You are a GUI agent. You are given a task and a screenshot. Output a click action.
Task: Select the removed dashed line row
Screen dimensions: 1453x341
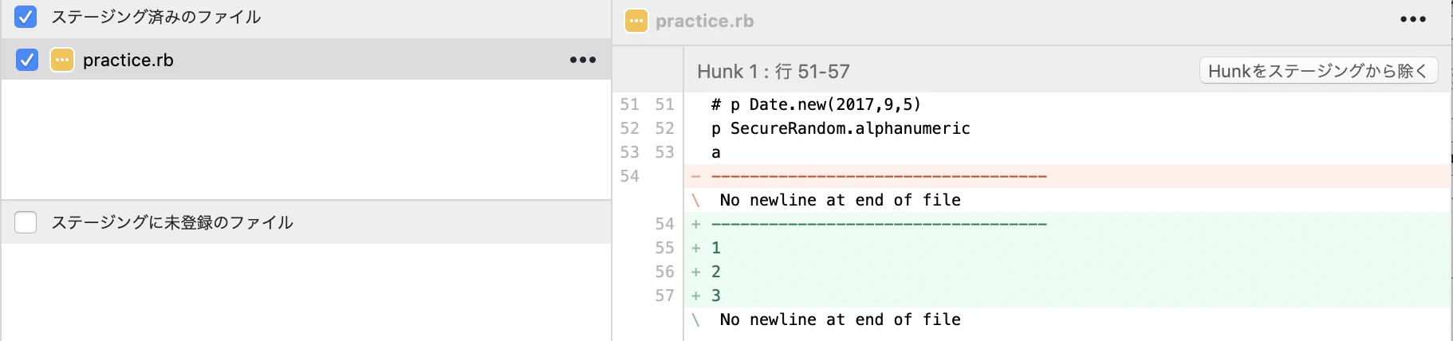1067,176
